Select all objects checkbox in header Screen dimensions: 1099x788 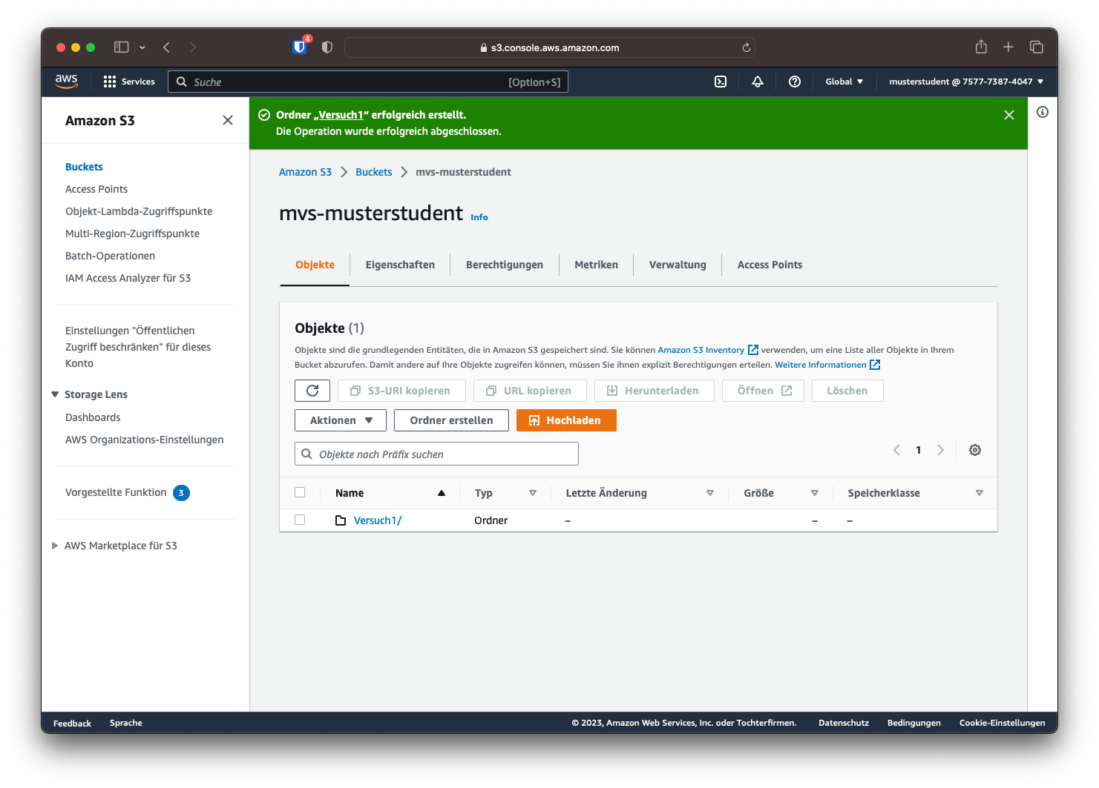300,492
